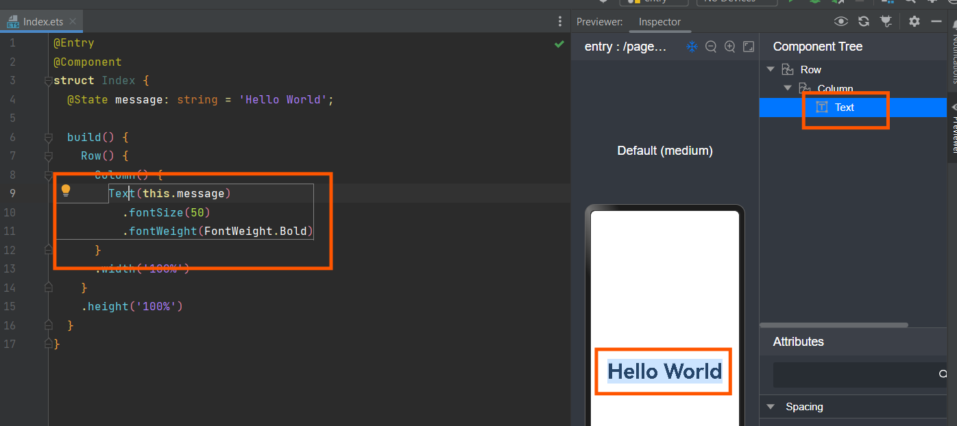Close the Index.ets tab
Viewport: 957px width, 426px height.
73,22
